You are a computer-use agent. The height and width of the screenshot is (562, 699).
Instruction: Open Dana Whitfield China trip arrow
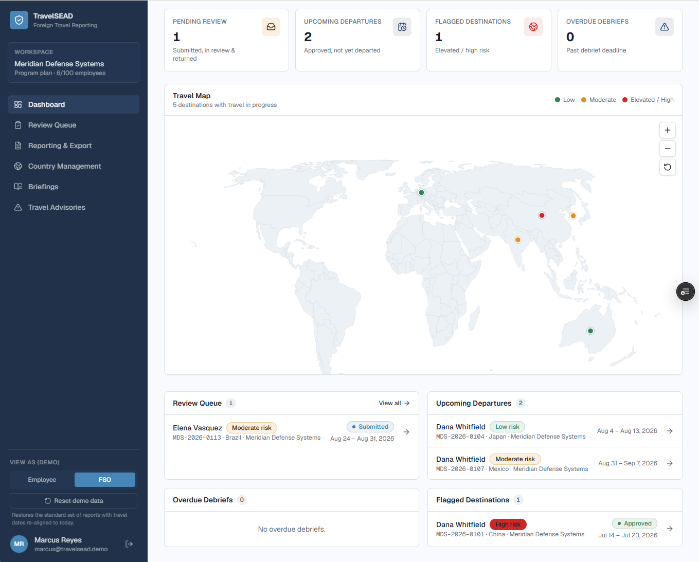point(670,529)
